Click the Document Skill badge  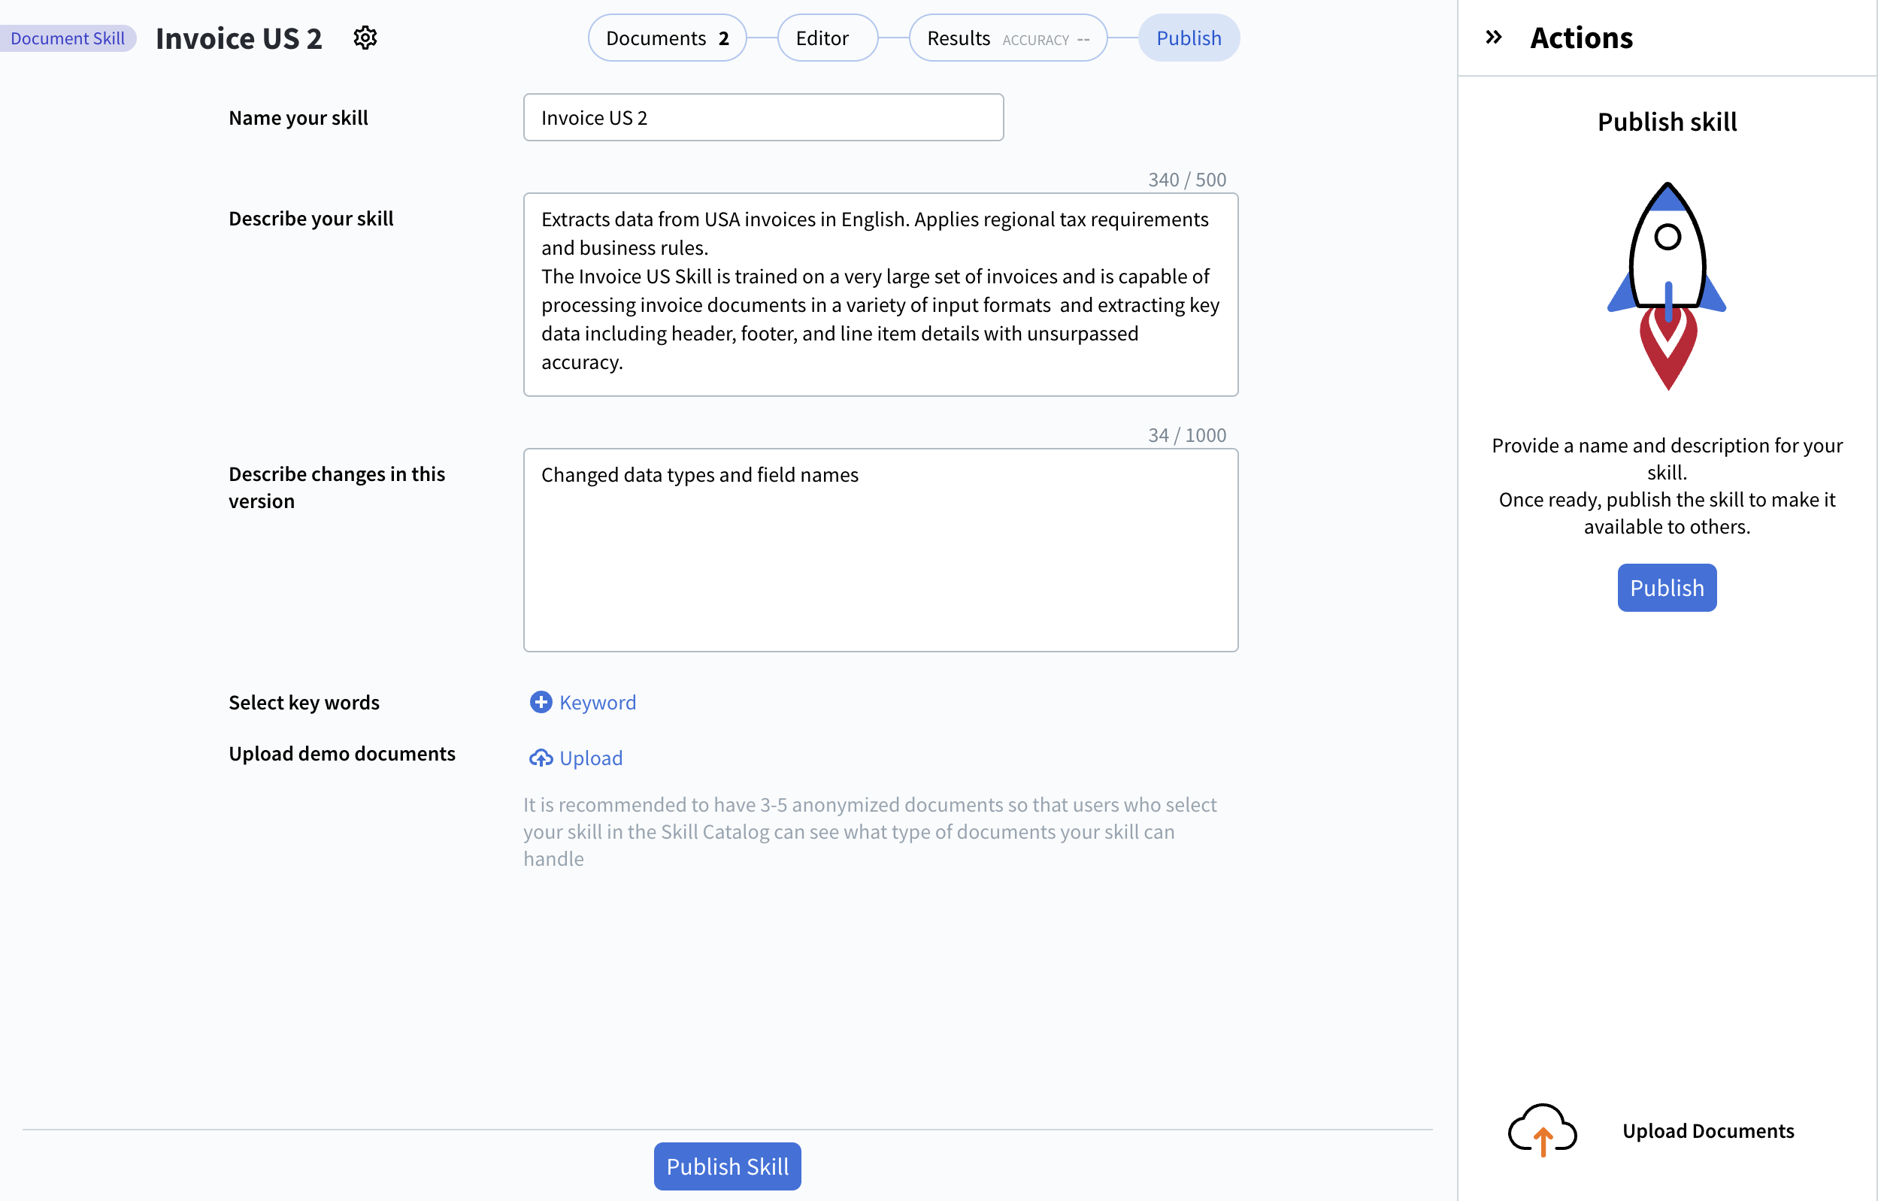(x=68, y=38)
